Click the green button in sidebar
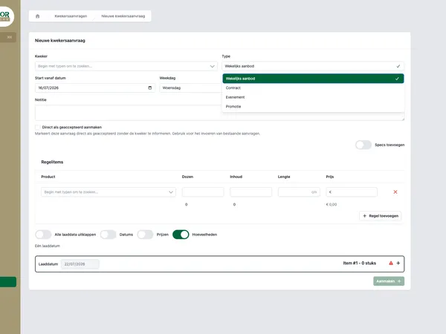This screenshot has height=334, width=446. coord(8,282)
